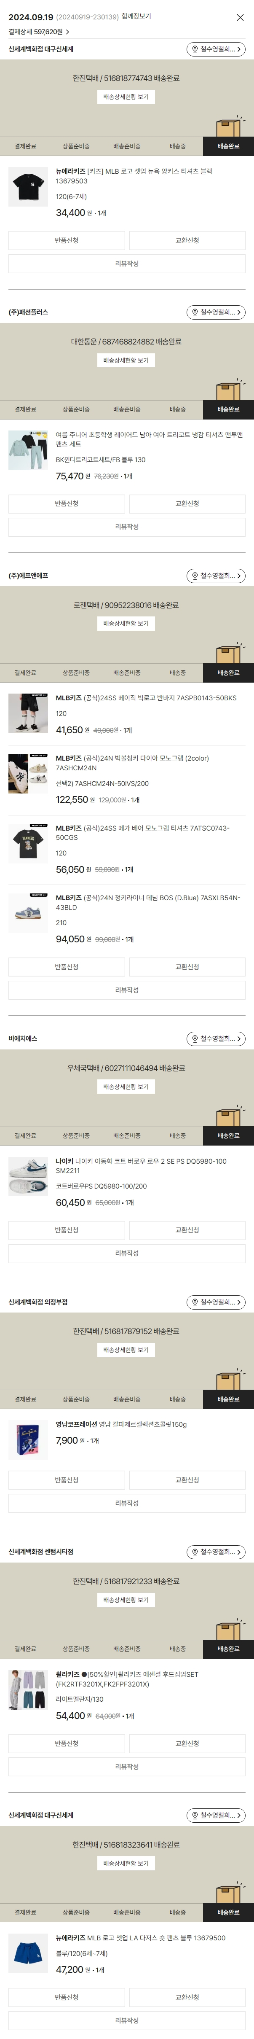Click location pin icon beside (주)에프앤에프
Image resolution: width=254 pixels, height=2039 pixels.
195,576
